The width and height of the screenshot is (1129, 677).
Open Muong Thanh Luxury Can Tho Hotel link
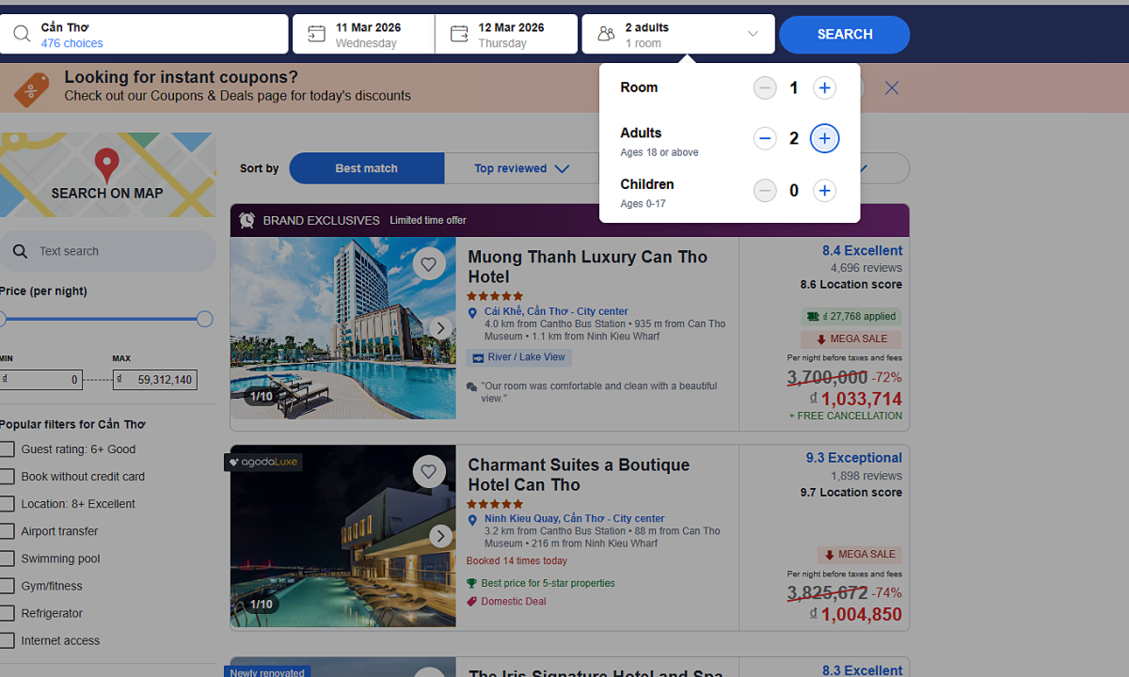[587, 267]
